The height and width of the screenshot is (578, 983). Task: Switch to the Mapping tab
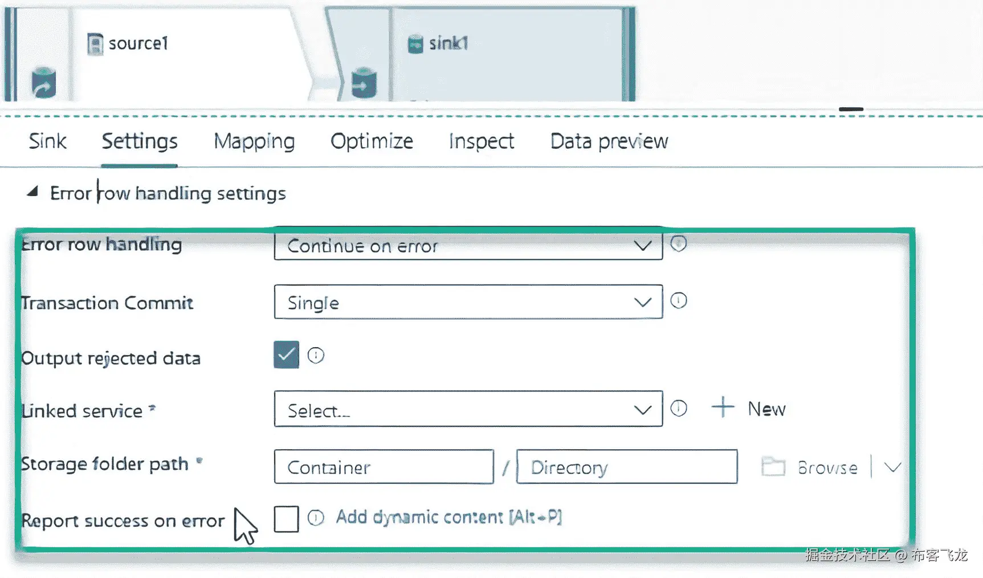point(254,141)
